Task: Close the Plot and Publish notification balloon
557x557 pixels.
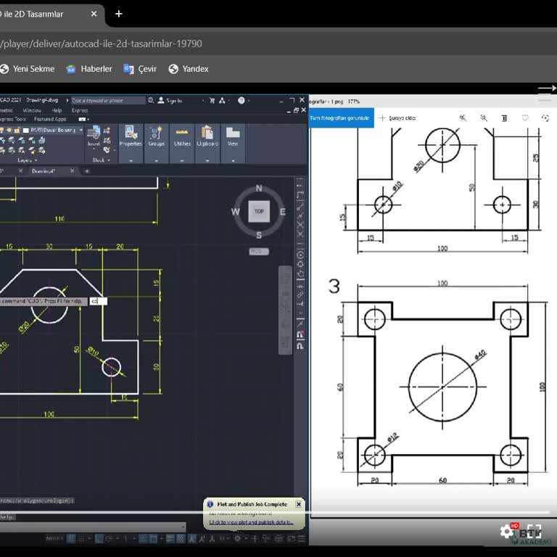Action: pyautogui.click(x=299, y=505)
